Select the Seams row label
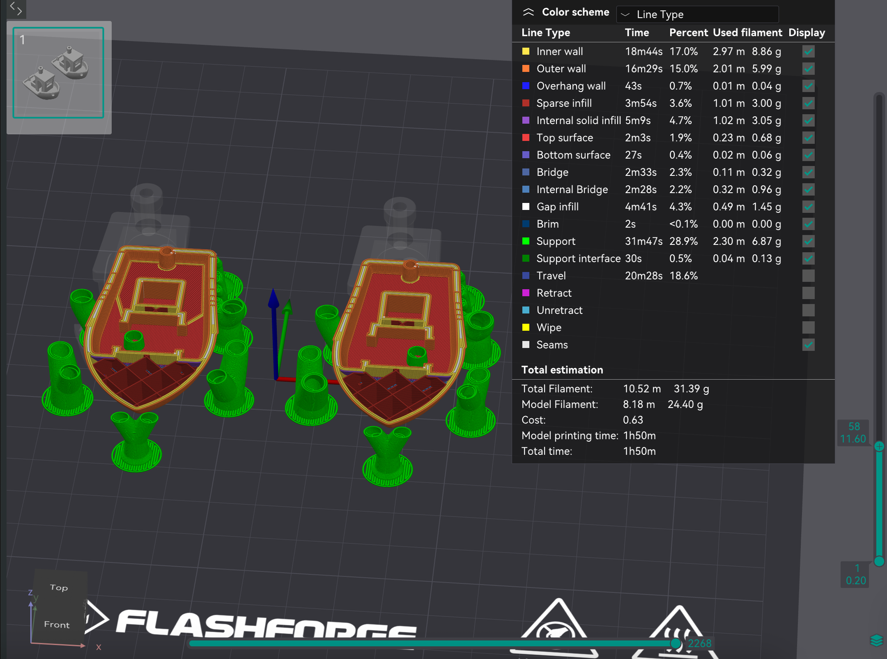Screen dimensions: 887x659 pyautogui.click(x=552, y=345)
